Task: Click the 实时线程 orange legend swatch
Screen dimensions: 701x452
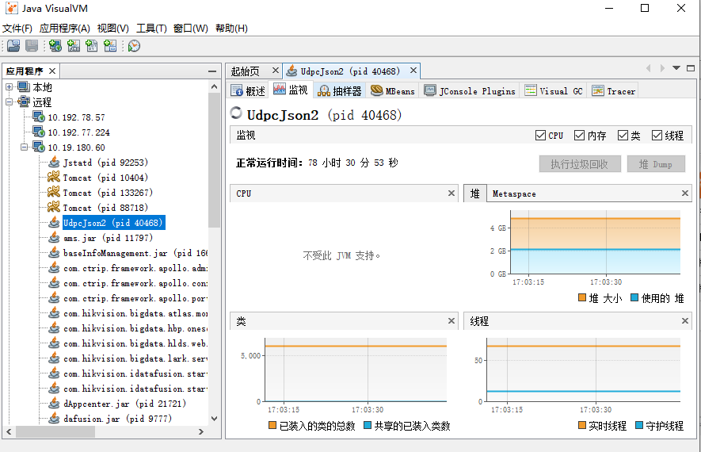Action: [x=582, y=425]
